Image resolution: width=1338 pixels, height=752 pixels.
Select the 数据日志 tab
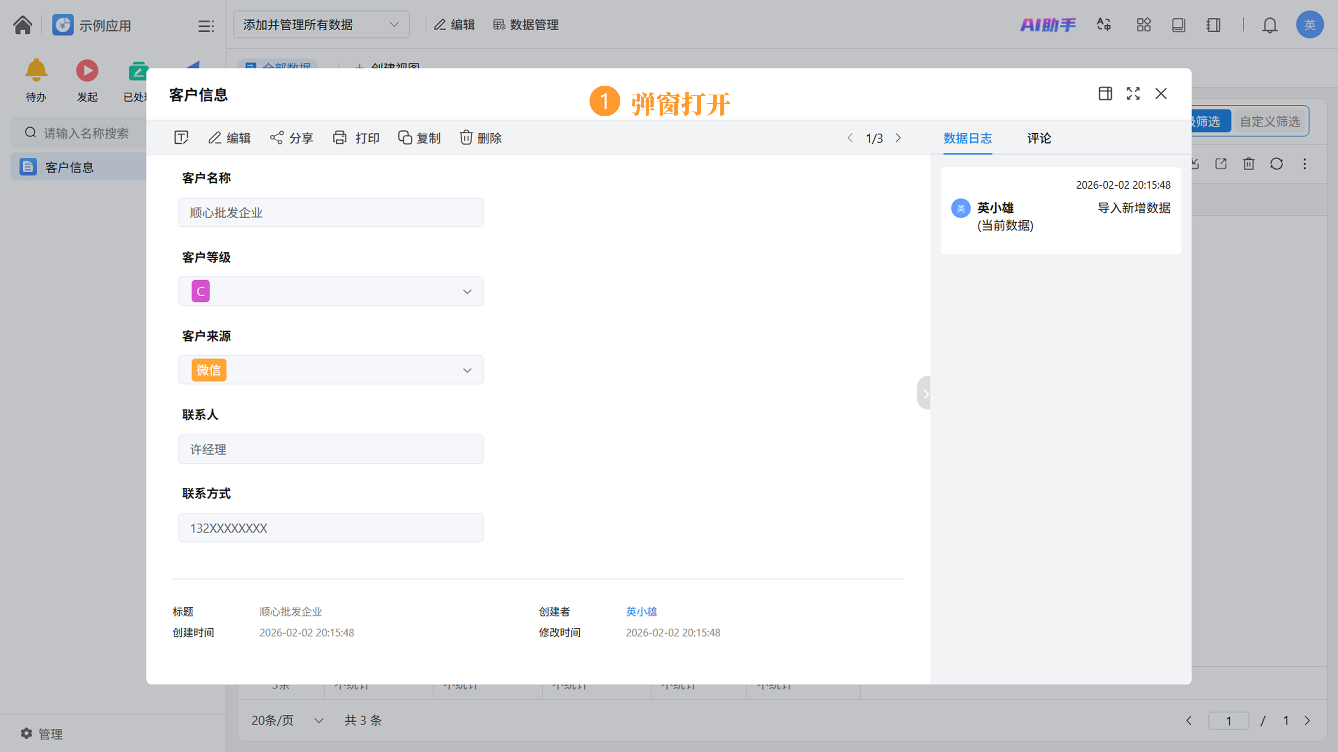[967, 138]
